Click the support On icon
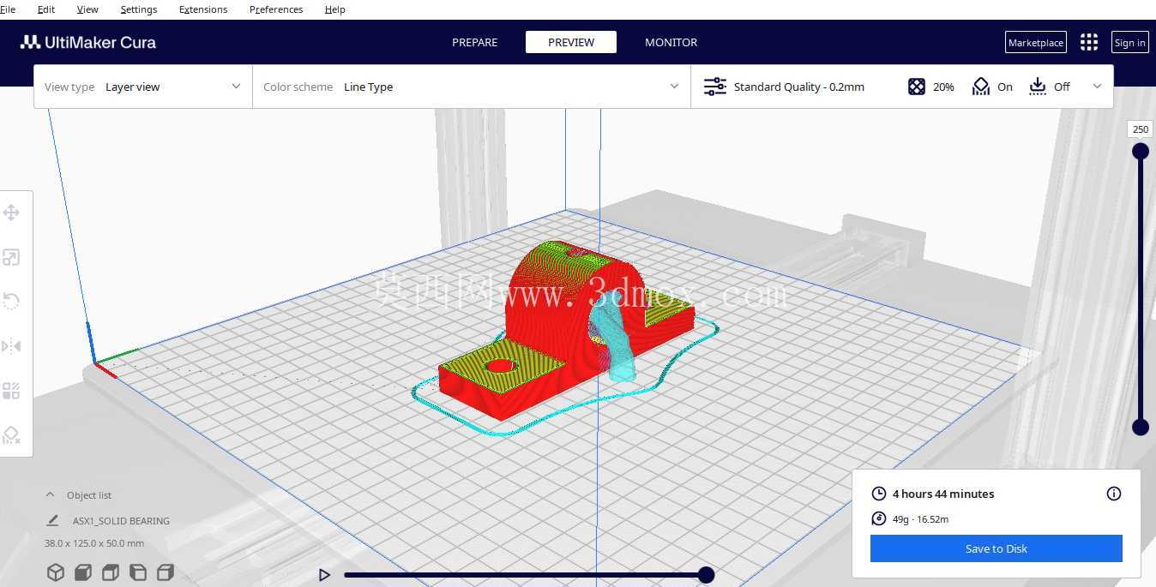Image resolution: width=1156 pixels, height=587 pixels. [981, 87]
